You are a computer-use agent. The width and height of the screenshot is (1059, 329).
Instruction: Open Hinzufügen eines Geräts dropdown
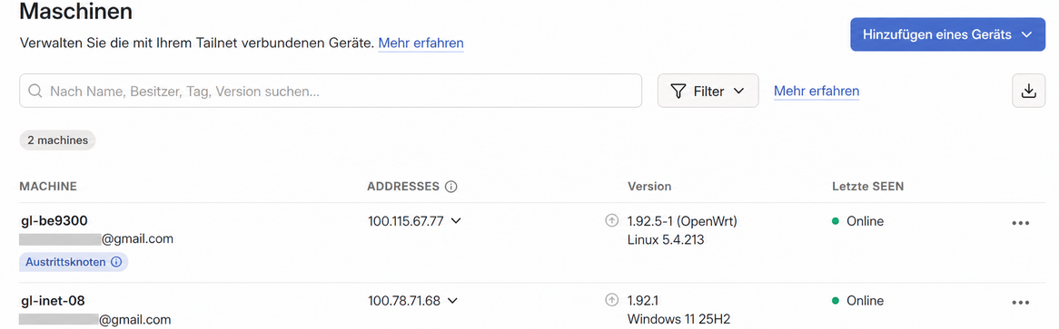click(947, 34)
